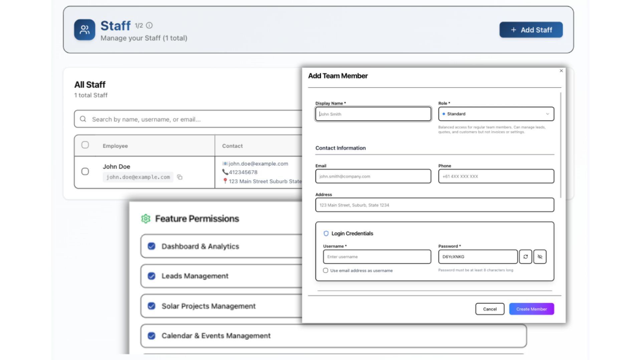Click phone number 412345678
Image resolution: width=641 pixels, height=360 pixels.
pyautogui.click(x=243, y=172)
